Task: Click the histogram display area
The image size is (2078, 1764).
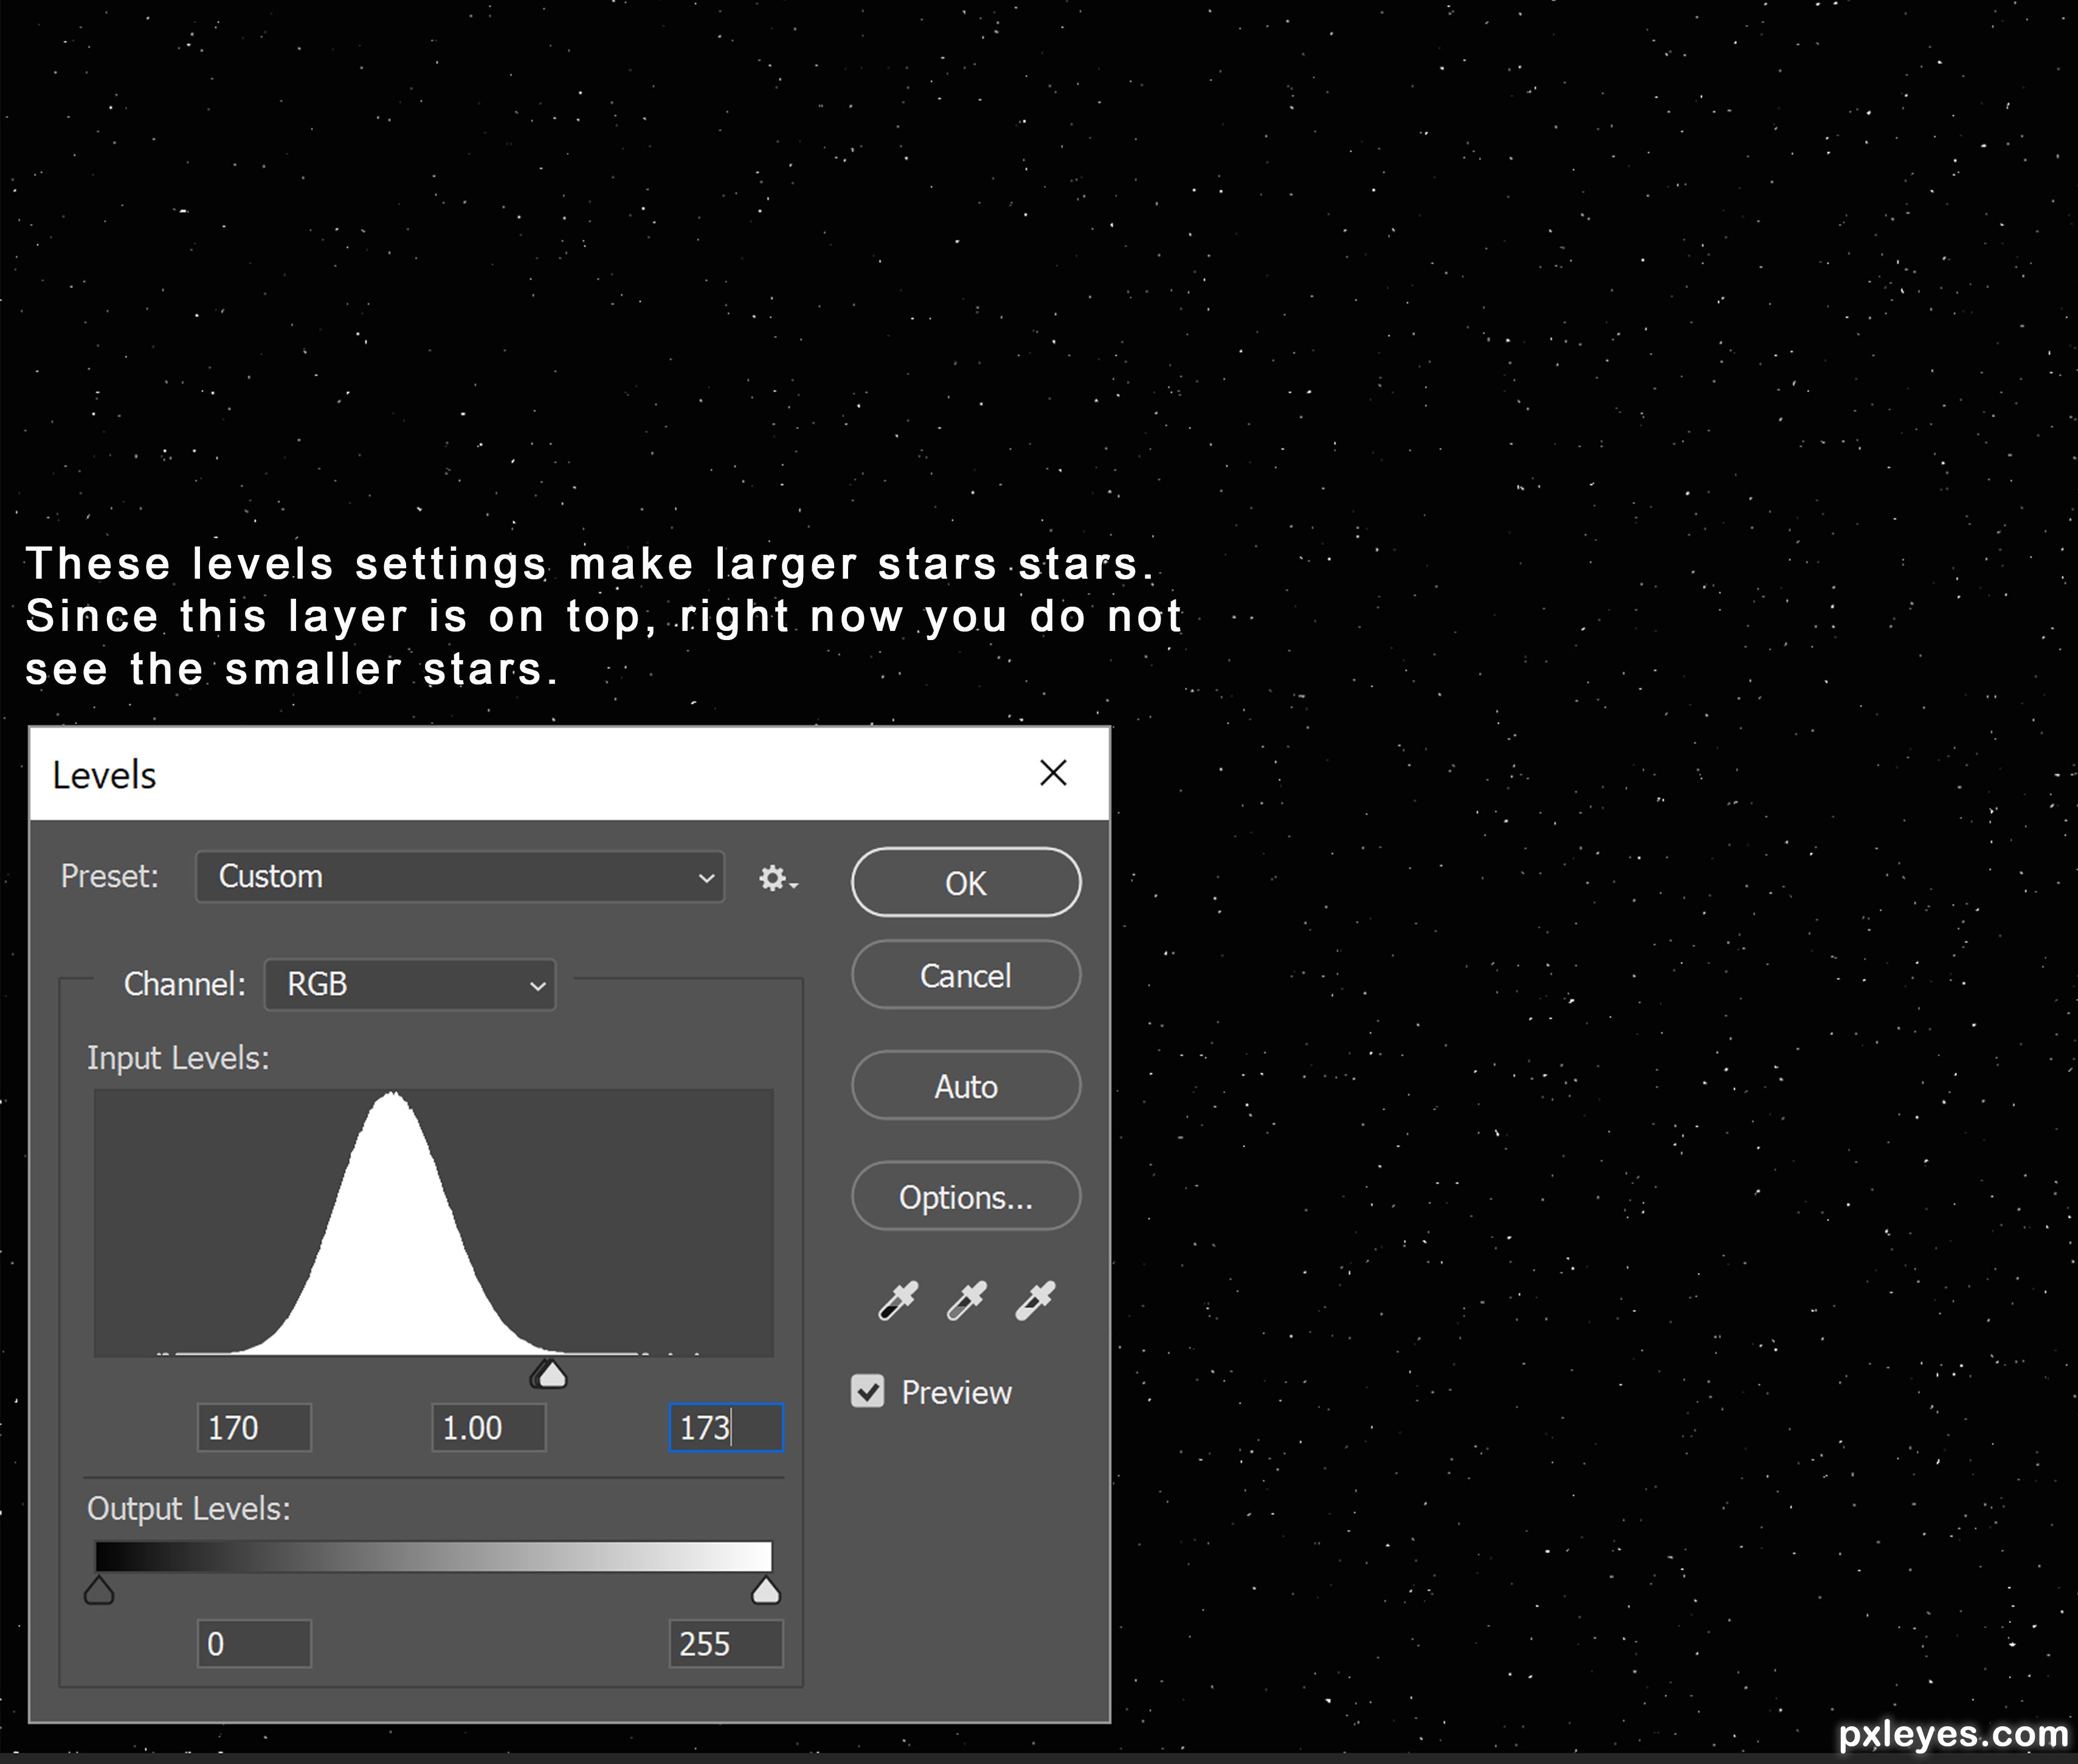Action: tap(434, 1223)
